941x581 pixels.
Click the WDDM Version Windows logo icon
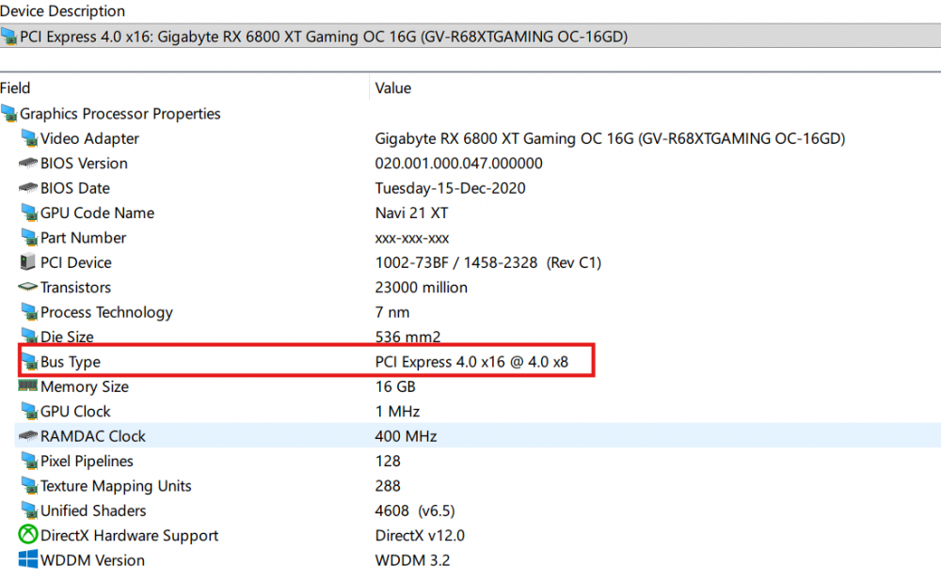(27, 559)
